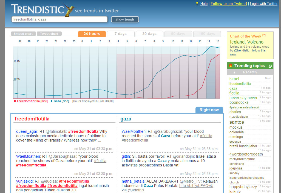Click the chart's hour 14 highlighted column
Viewport: 281px width, 193px height.
point(211,72)
